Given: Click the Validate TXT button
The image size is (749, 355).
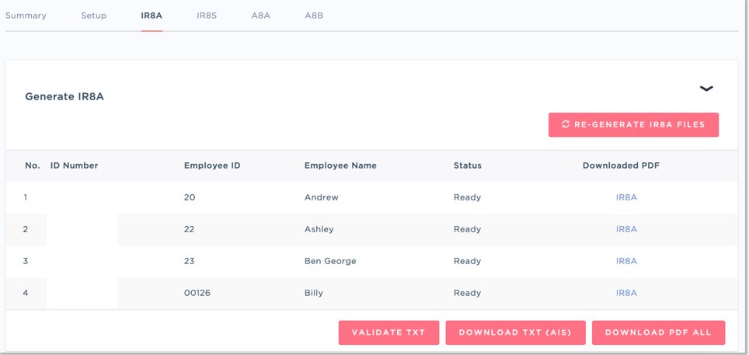Looking at the screenshot, I should click(388, 332).
